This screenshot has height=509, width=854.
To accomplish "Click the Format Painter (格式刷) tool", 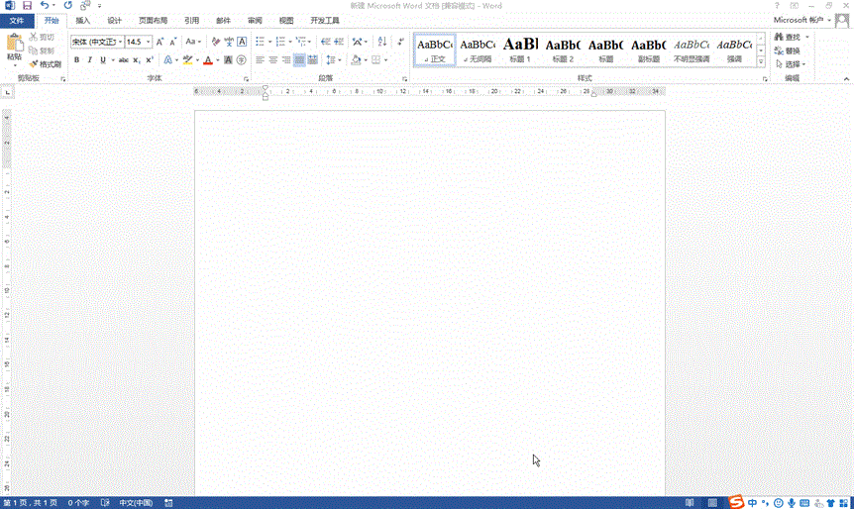I will point(46,64).
